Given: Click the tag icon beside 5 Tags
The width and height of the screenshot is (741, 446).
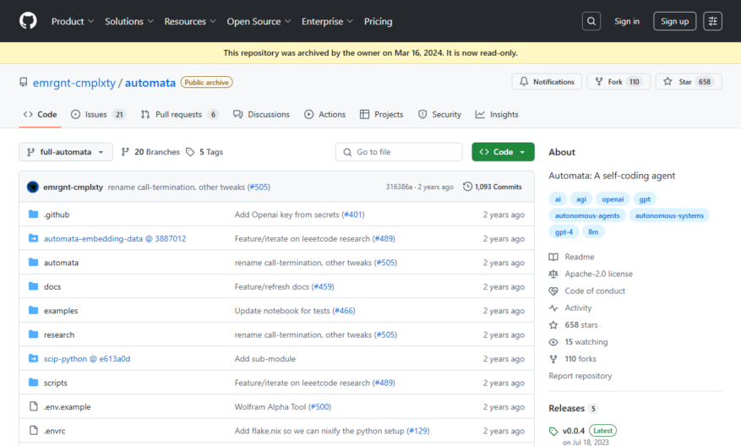Looking at the screenshot, I should 190,152.
